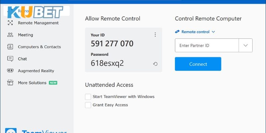Go to Computers & Contacts
Screen dimensions: 266x133
click(39, 47)
